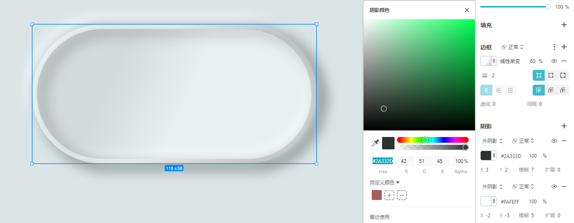Screen dimensions: 574x223
Task: Open the second shadow's 正常 blend mode dropdown
Action: pyautogui.click(x=523, y=186)
